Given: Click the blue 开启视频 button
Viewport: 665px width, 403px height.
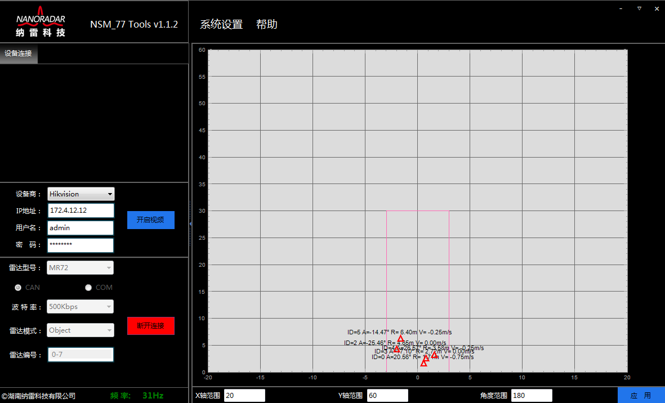Looking at the screenshot, I should pyautogui.click(x=151, y=220).
